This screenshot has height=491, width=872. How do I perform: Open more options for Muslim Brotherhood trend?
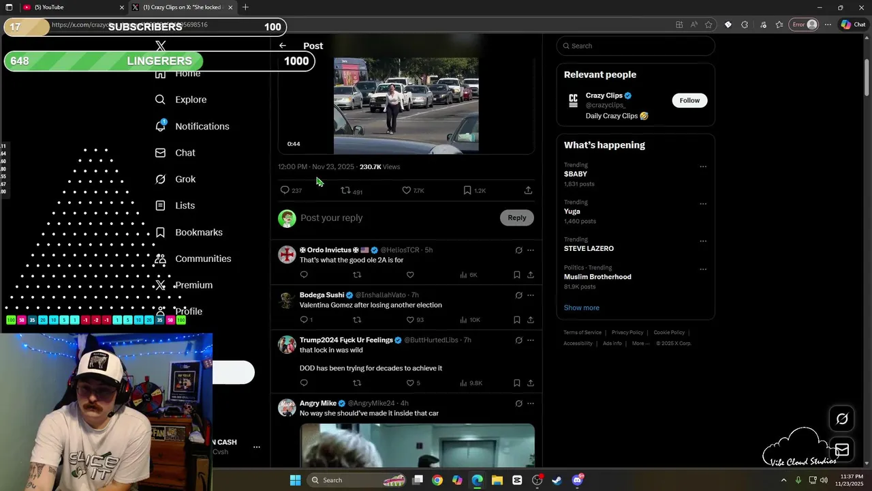[703, 269]
